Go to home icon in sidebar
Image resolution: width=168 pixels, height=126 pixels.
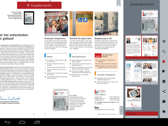164,112
